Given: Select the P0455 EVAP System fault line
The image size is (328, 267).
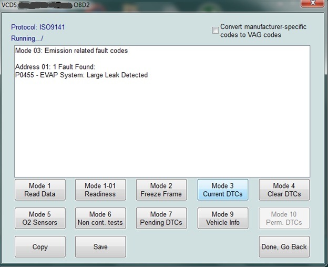Looking at the screenshot, I should [81, 75].
